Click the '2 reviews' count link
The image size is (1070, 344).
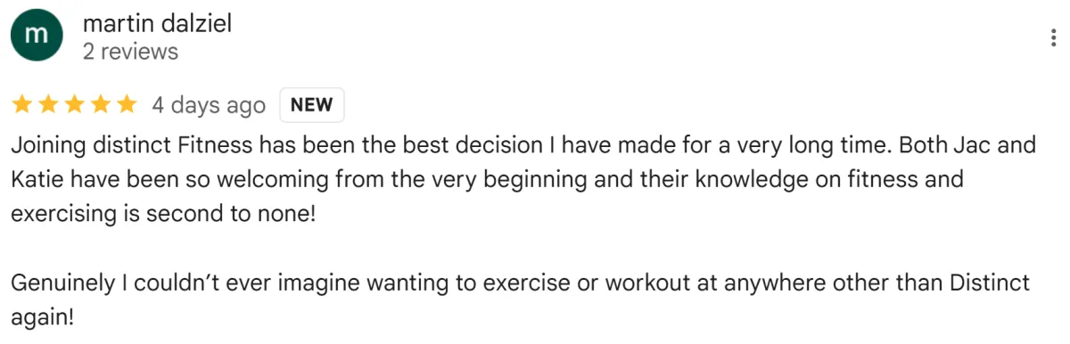click(x=130, y=52)
